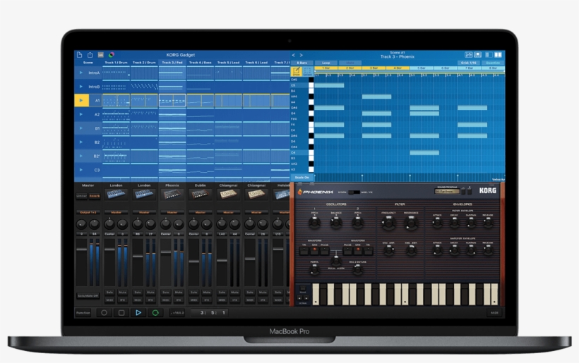The image size is (579, 363).
Task: Select Track 5 / Lead column header
Action: tap(228, 63)
